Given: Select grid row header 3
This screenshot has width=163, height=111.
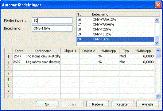Looking at the screenshot, I should 9,68.
